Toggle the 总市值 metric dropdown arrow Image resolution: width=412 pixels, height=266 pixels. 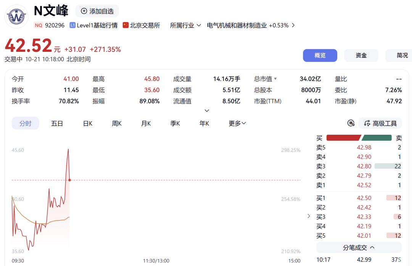click(275, 79)
